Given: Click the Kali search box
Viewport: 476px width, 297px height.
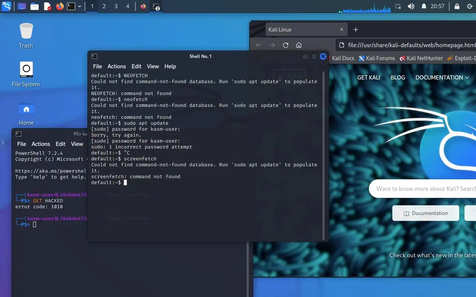Looking at the screenshot, I should pyautogui.click(x=422, y=189).
